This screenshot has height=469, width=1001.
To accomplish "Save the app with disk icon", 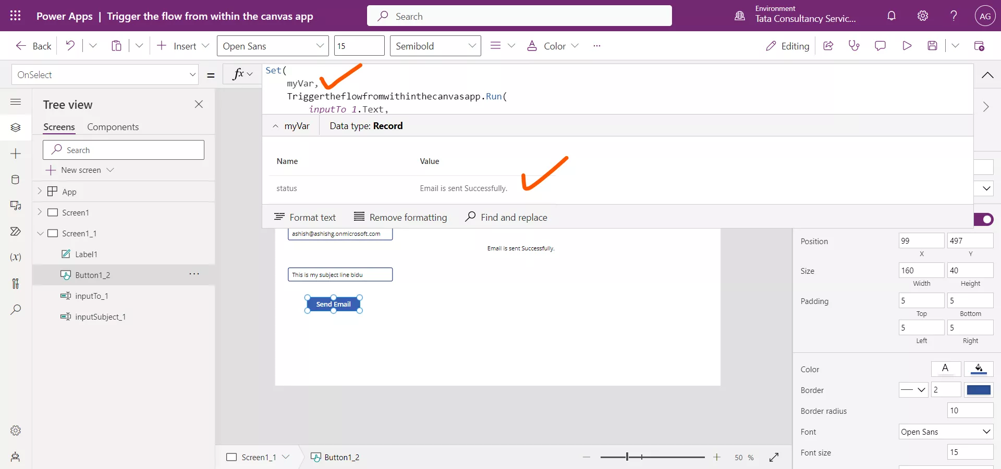I will tap(933, 46).
